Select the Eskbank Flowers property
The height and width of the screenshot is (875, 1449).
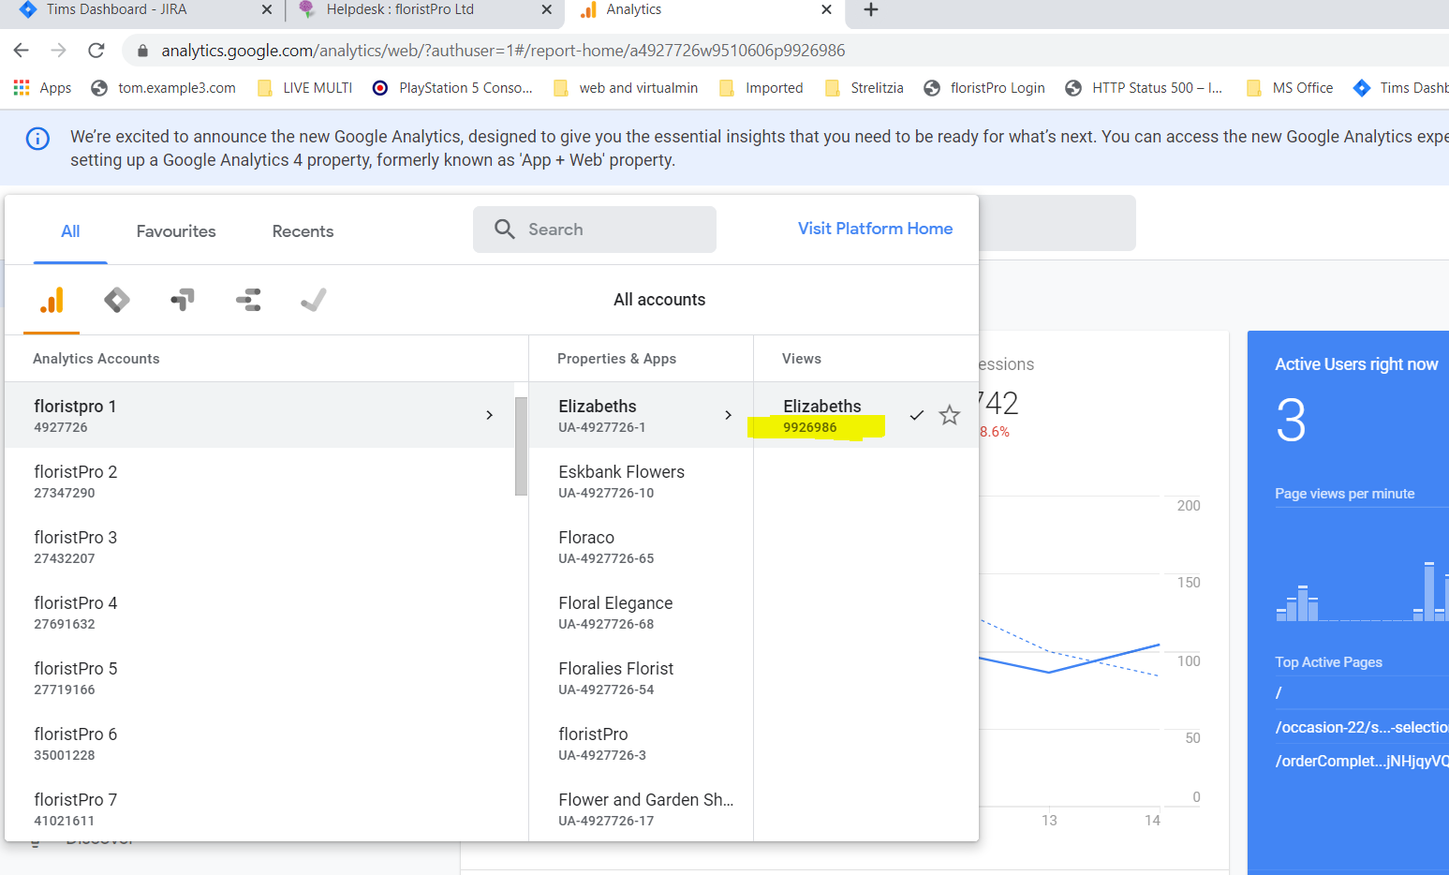642,481
